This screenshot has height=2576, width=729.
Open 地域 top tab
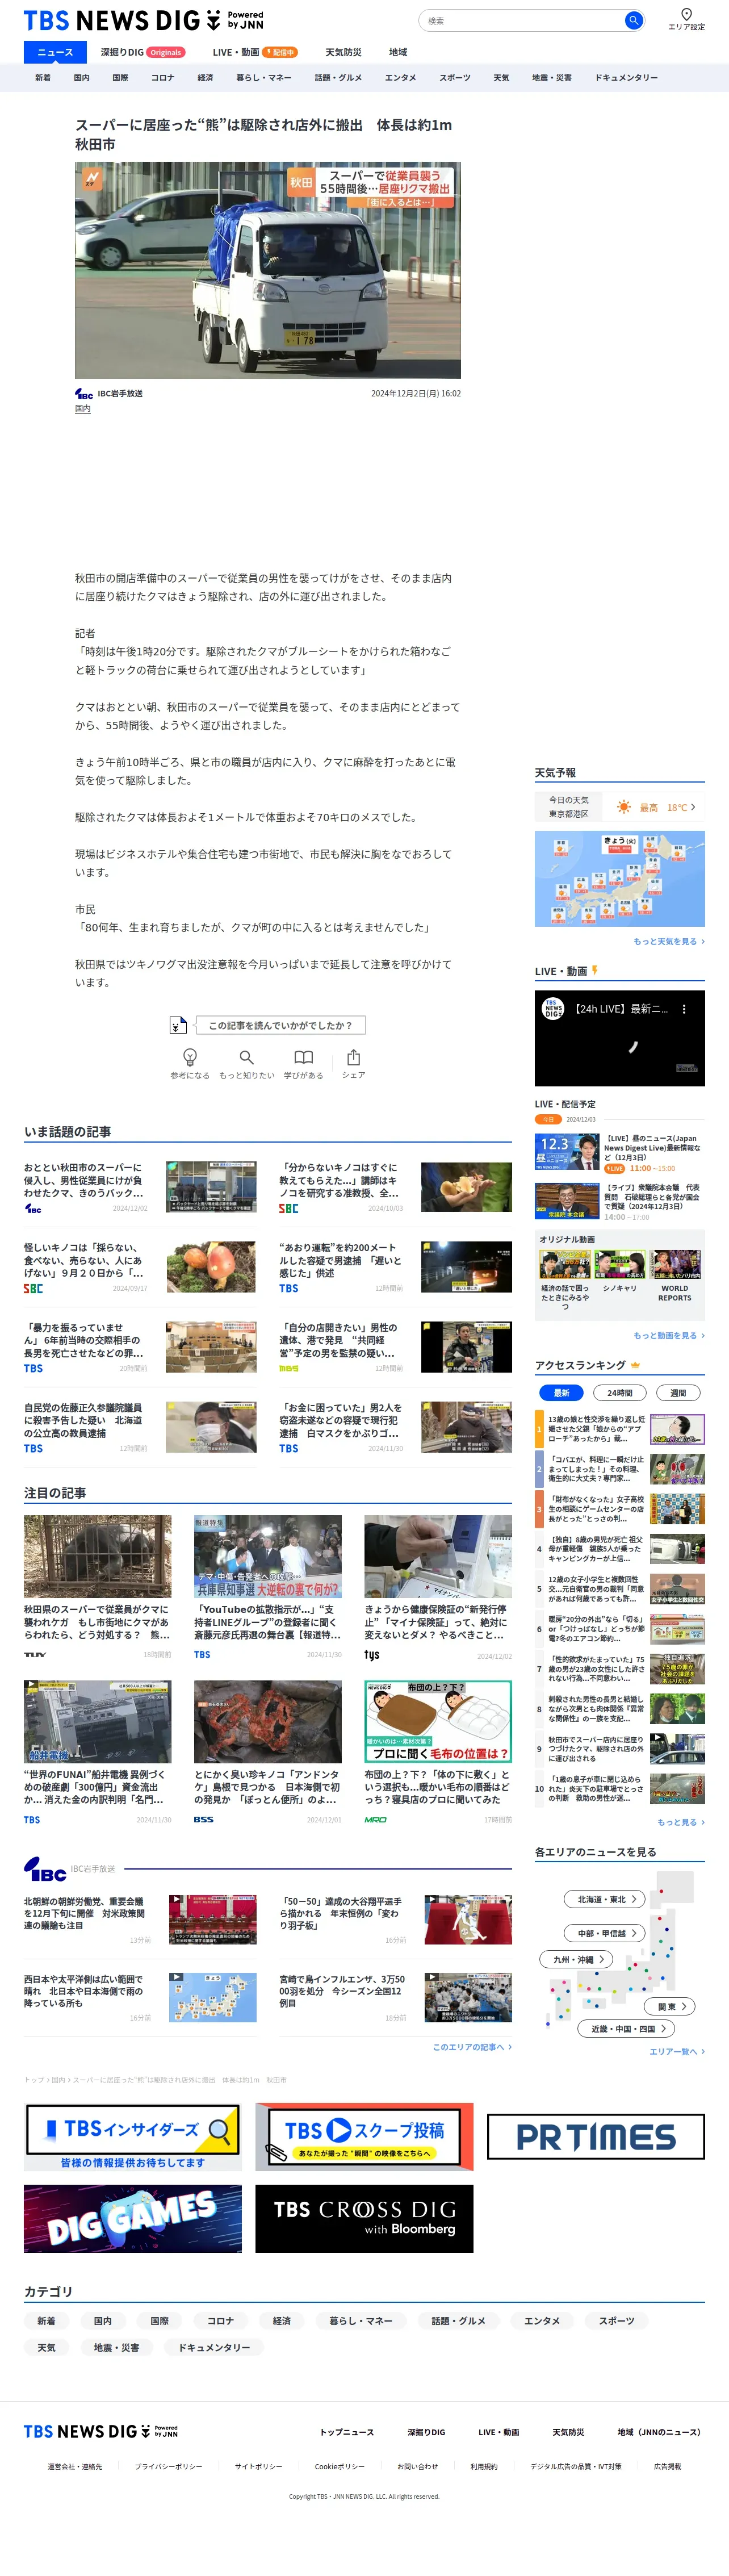coord(398,52)
